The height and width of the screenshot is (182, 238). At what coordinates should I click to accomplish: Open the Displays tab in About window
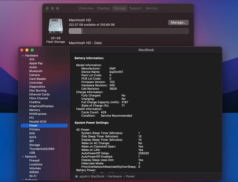point(103,8)
